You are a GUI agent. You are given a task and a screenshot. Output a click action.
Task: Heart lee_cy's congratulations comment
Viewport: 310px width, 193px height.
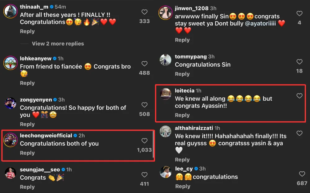coord(302,174)
